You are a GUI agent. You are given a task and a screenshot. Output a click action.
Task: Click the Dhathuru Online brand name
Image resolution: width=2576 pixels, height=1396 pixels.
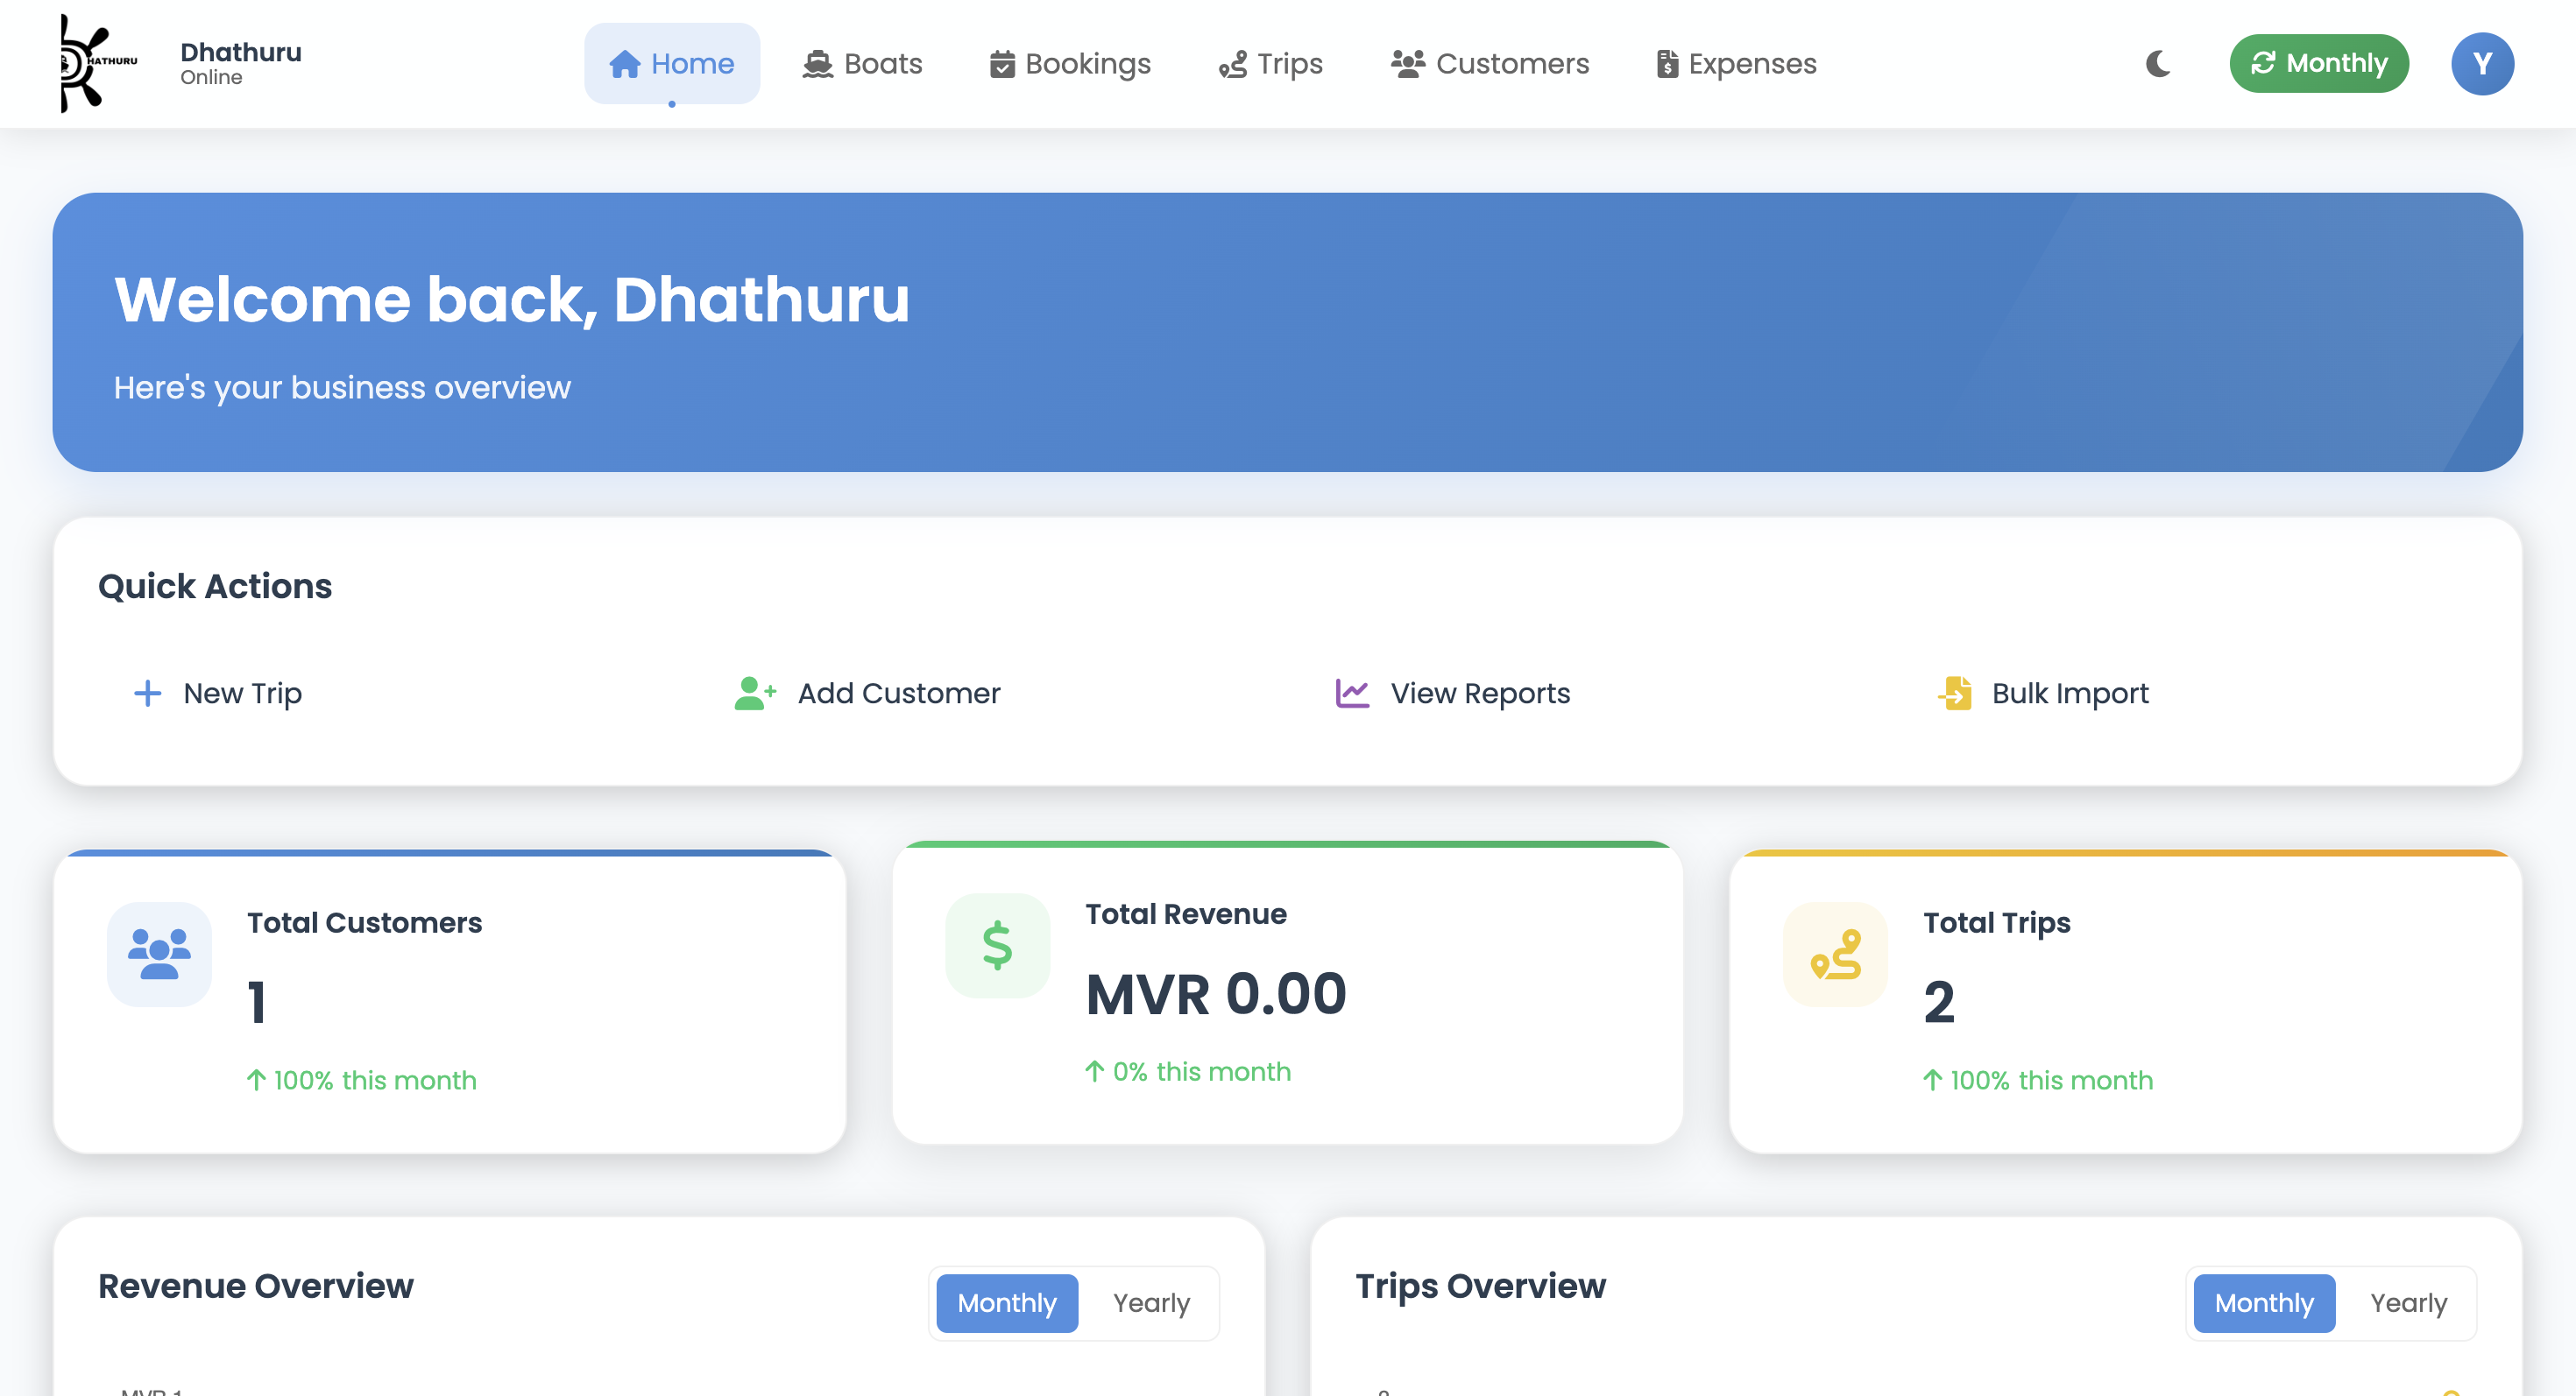pos(241,63)
